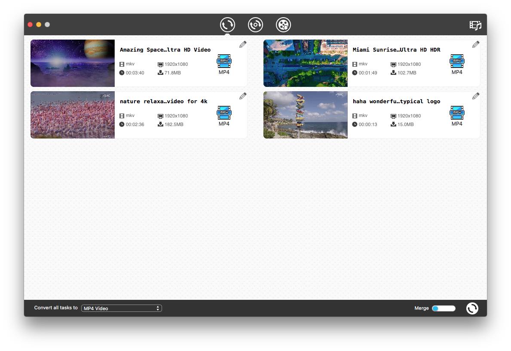Click the 00:01:49 duration text
The width and height of the screenshot is (511, 351).
368,73
